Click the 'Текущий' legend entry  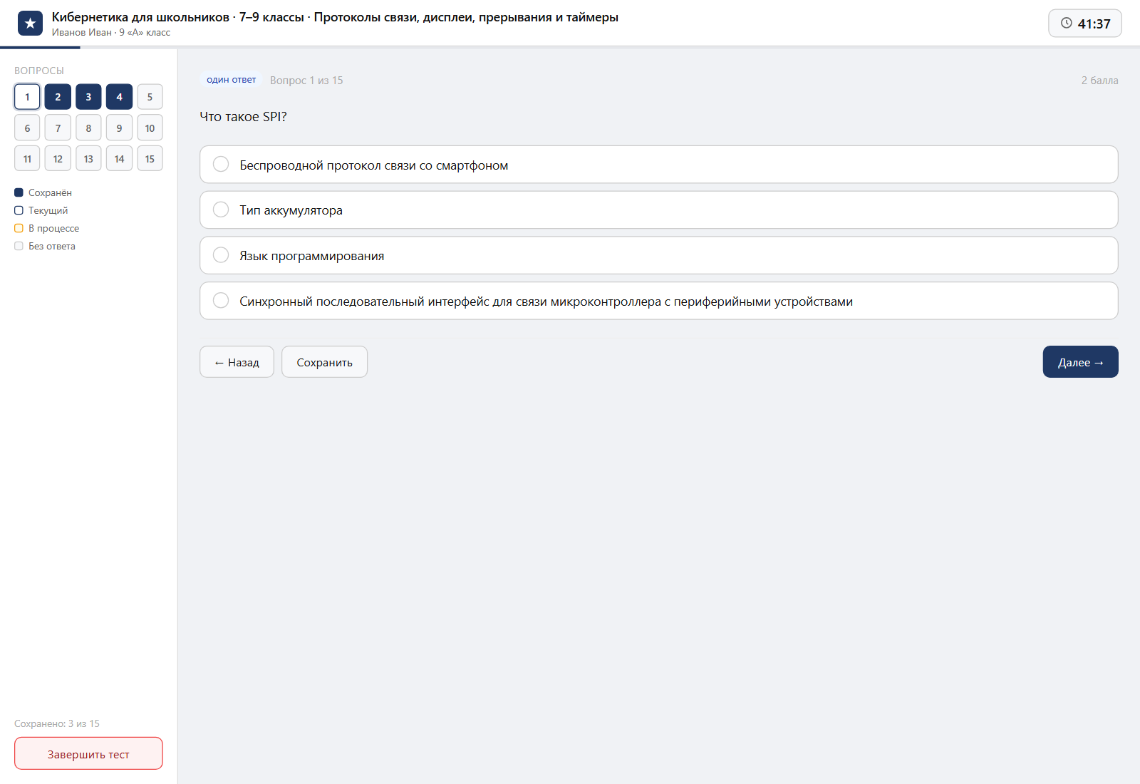41,210
